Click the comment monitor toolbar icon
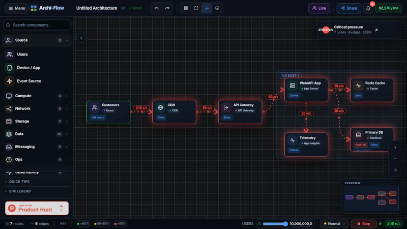The width and height of the screenshot is (407, 229). click(x=217, y=8)
